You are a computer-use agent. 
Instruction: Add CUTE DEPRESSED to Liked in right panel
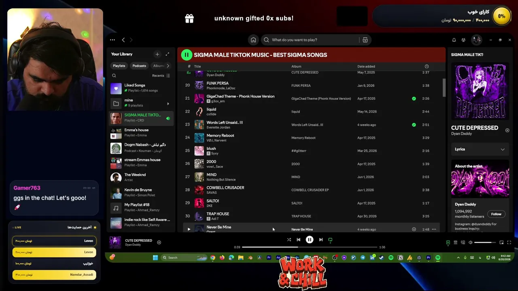(x=507, y=130)
